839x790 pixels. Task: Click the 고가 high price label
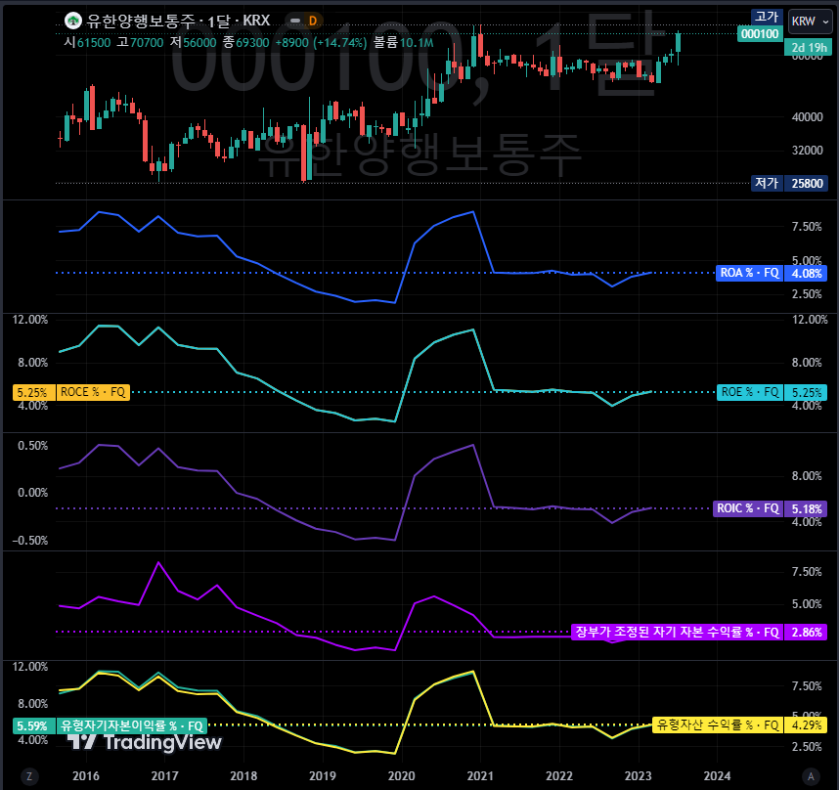[767, 18]
